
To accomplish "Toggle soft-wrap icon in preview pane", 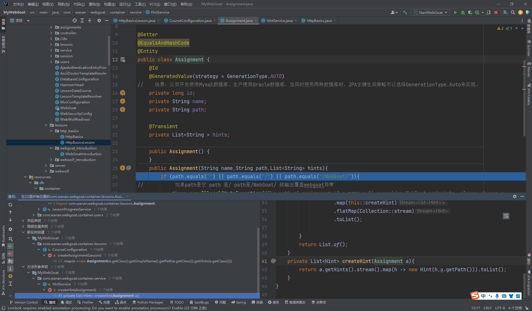I will (506, 216).
